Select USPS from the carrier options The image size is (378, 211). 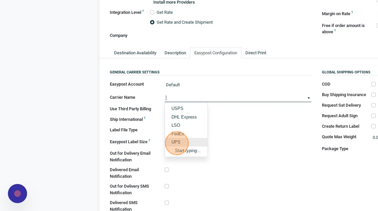[177, 109]
